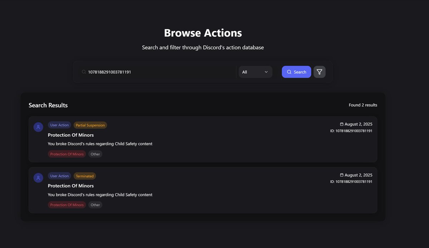Click the ID text on Terminated result

coord(351,182)
